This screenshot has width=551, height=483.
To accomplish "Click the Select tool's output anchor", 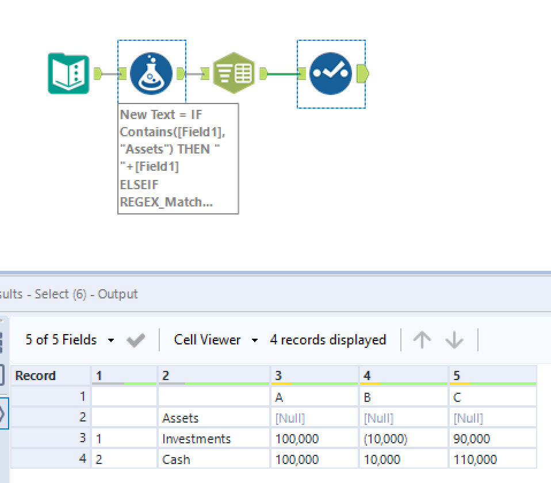I will click(363, 74).
